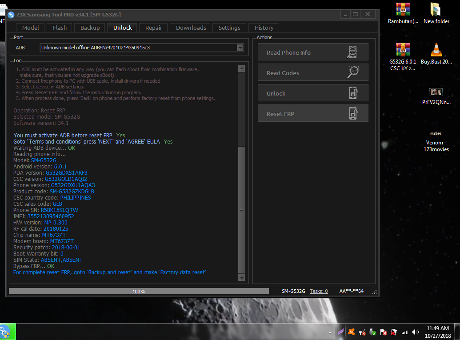This screenshot has height=340, width=460.
Task: Click the Reset FRP button
Action: pyautogui.click(x=313, y=113)
